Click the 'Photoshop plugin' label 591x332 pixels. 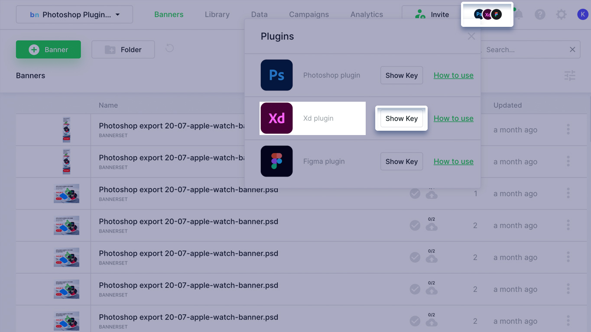click(x=331, y=75)
